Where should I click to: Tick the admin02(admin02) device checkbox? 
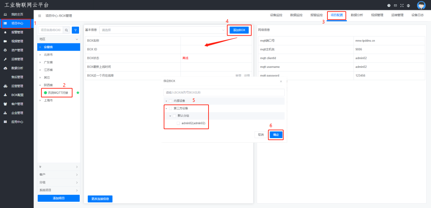coord(178,123)
